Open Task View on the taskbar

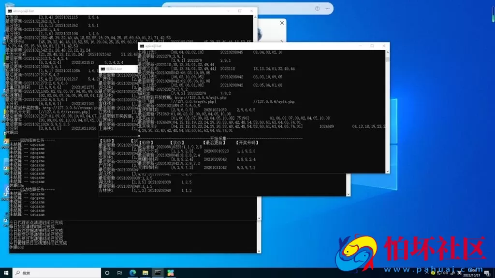point(118,272)
